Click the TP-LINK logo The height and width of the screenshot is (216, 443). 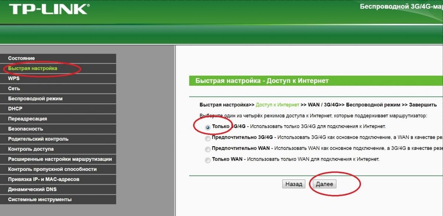pos(48,9)
